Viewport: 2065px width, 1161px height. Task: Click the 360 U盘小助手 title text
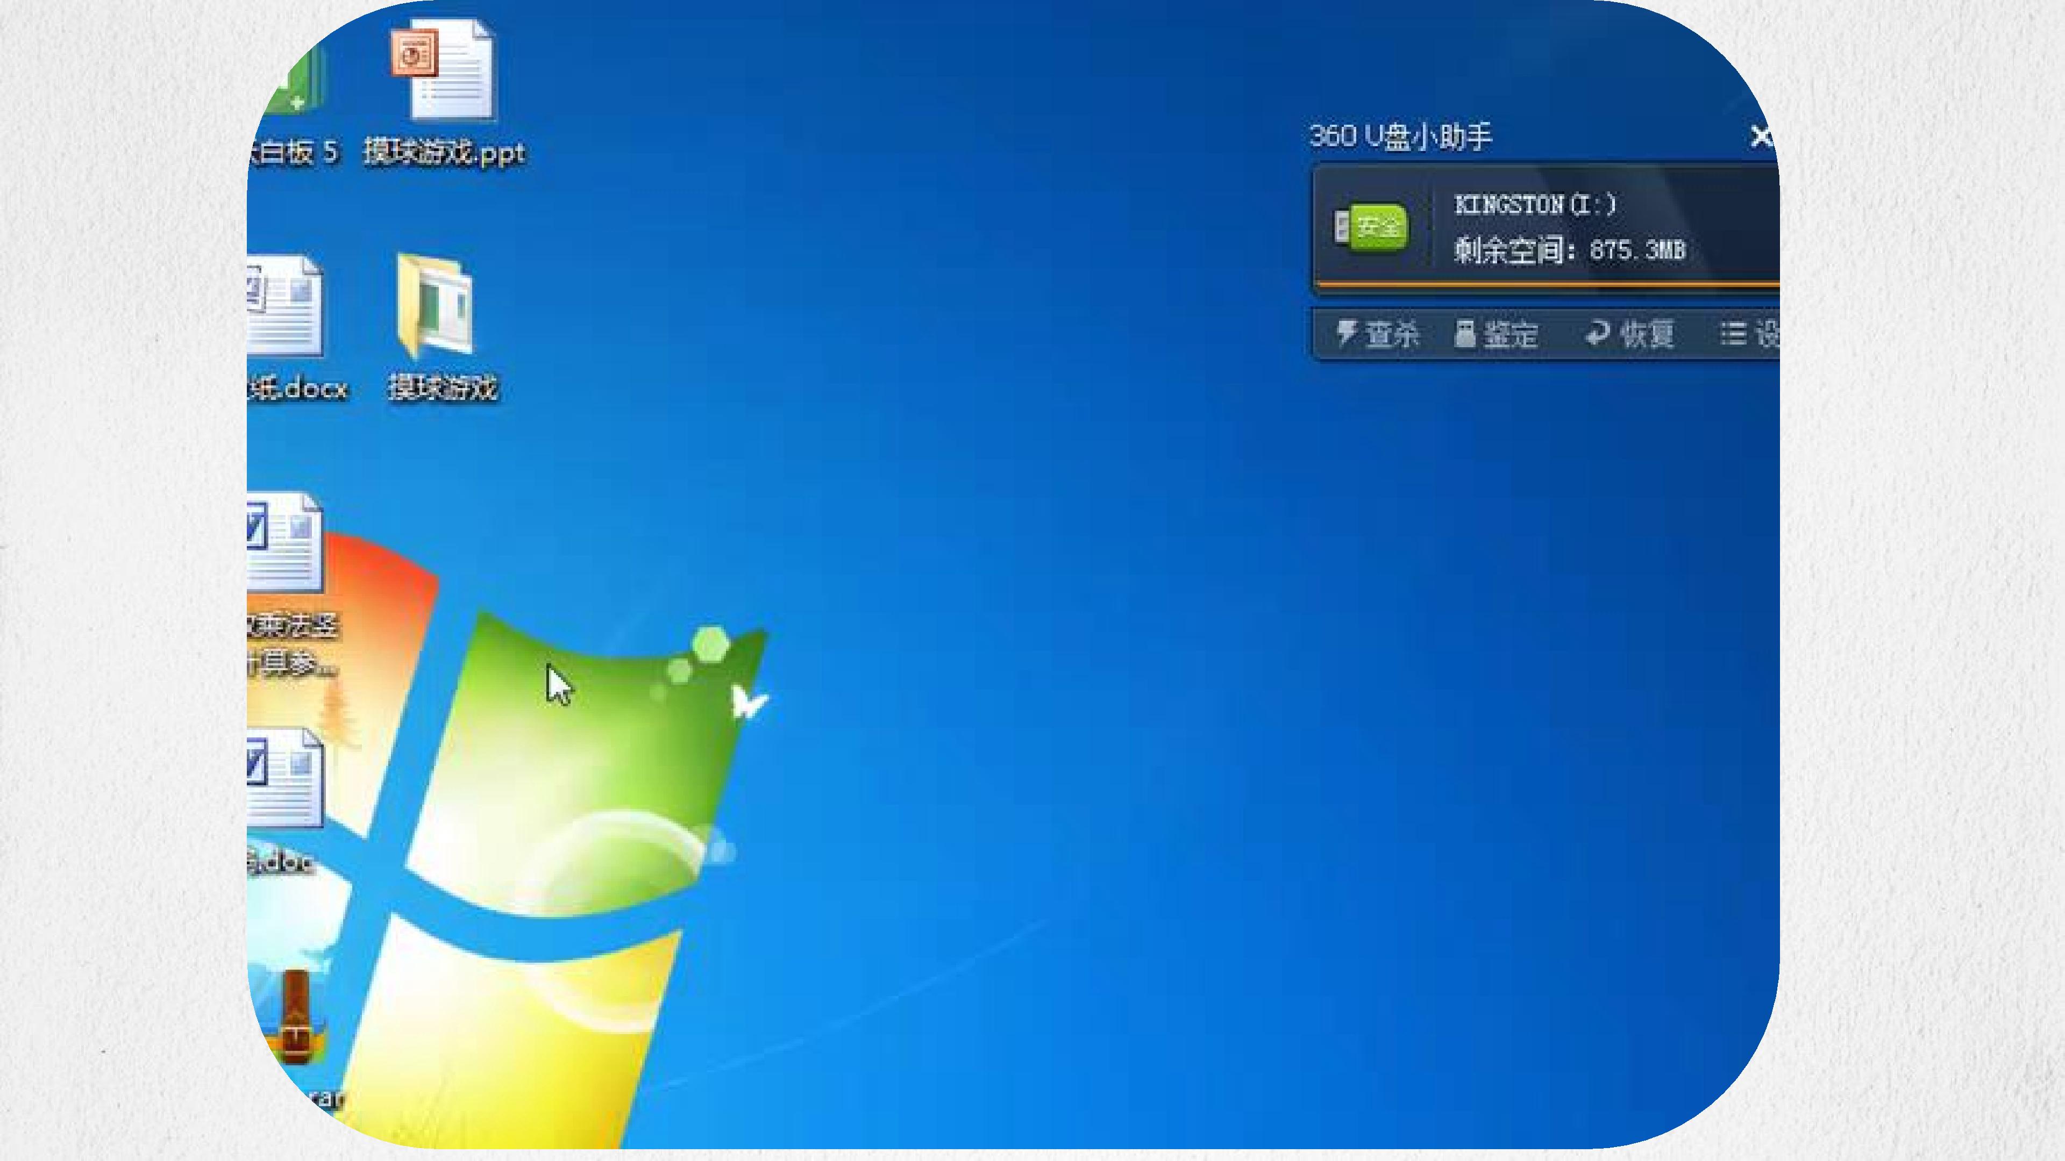coord(1400,136)
